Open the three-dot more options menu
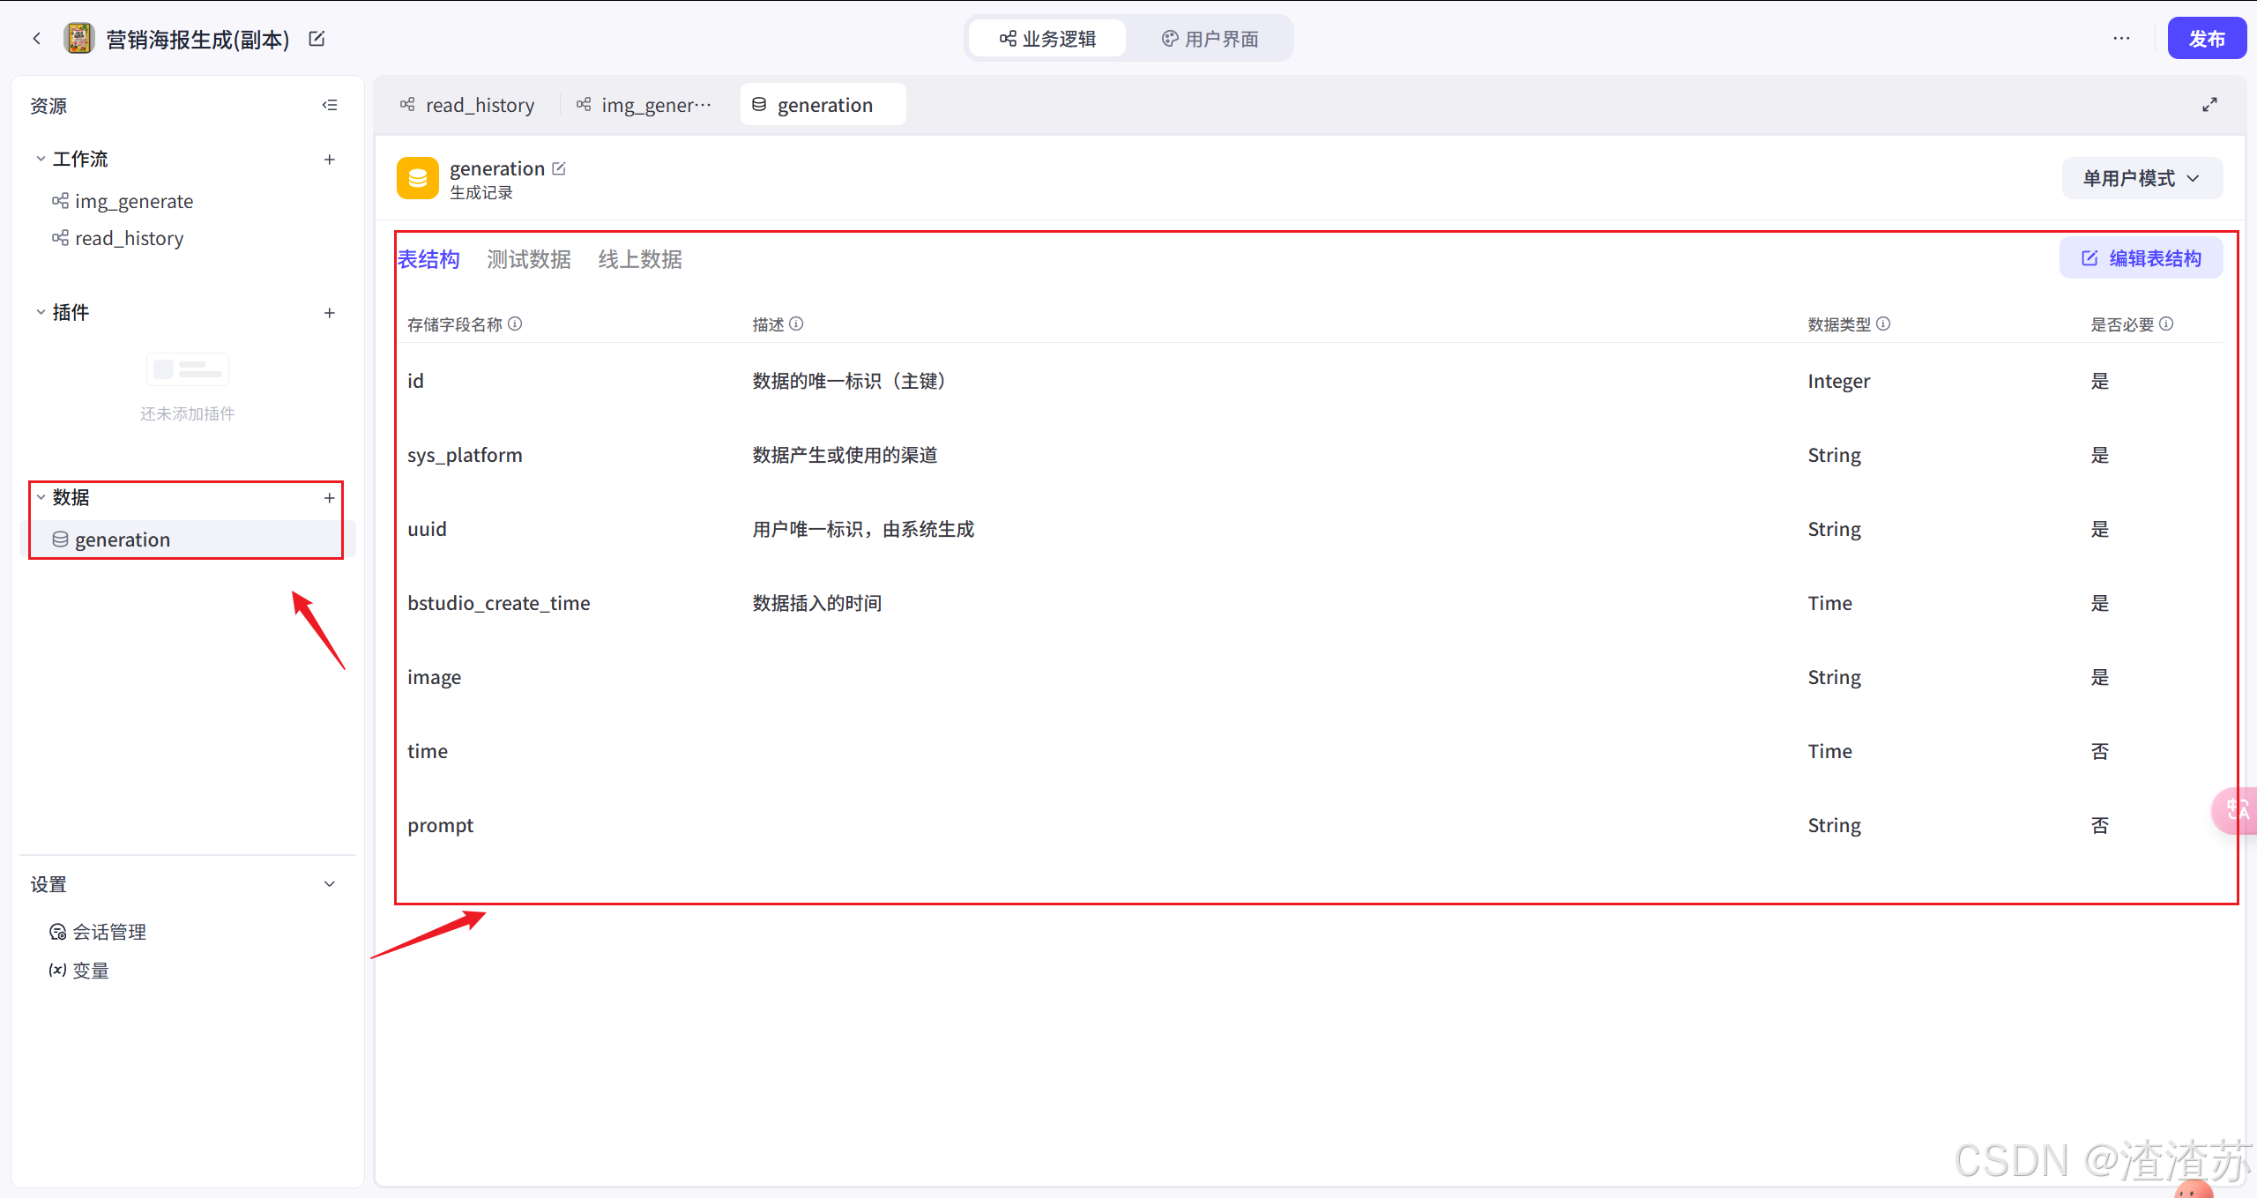 pyautogui.click(x=2121, y=39)
